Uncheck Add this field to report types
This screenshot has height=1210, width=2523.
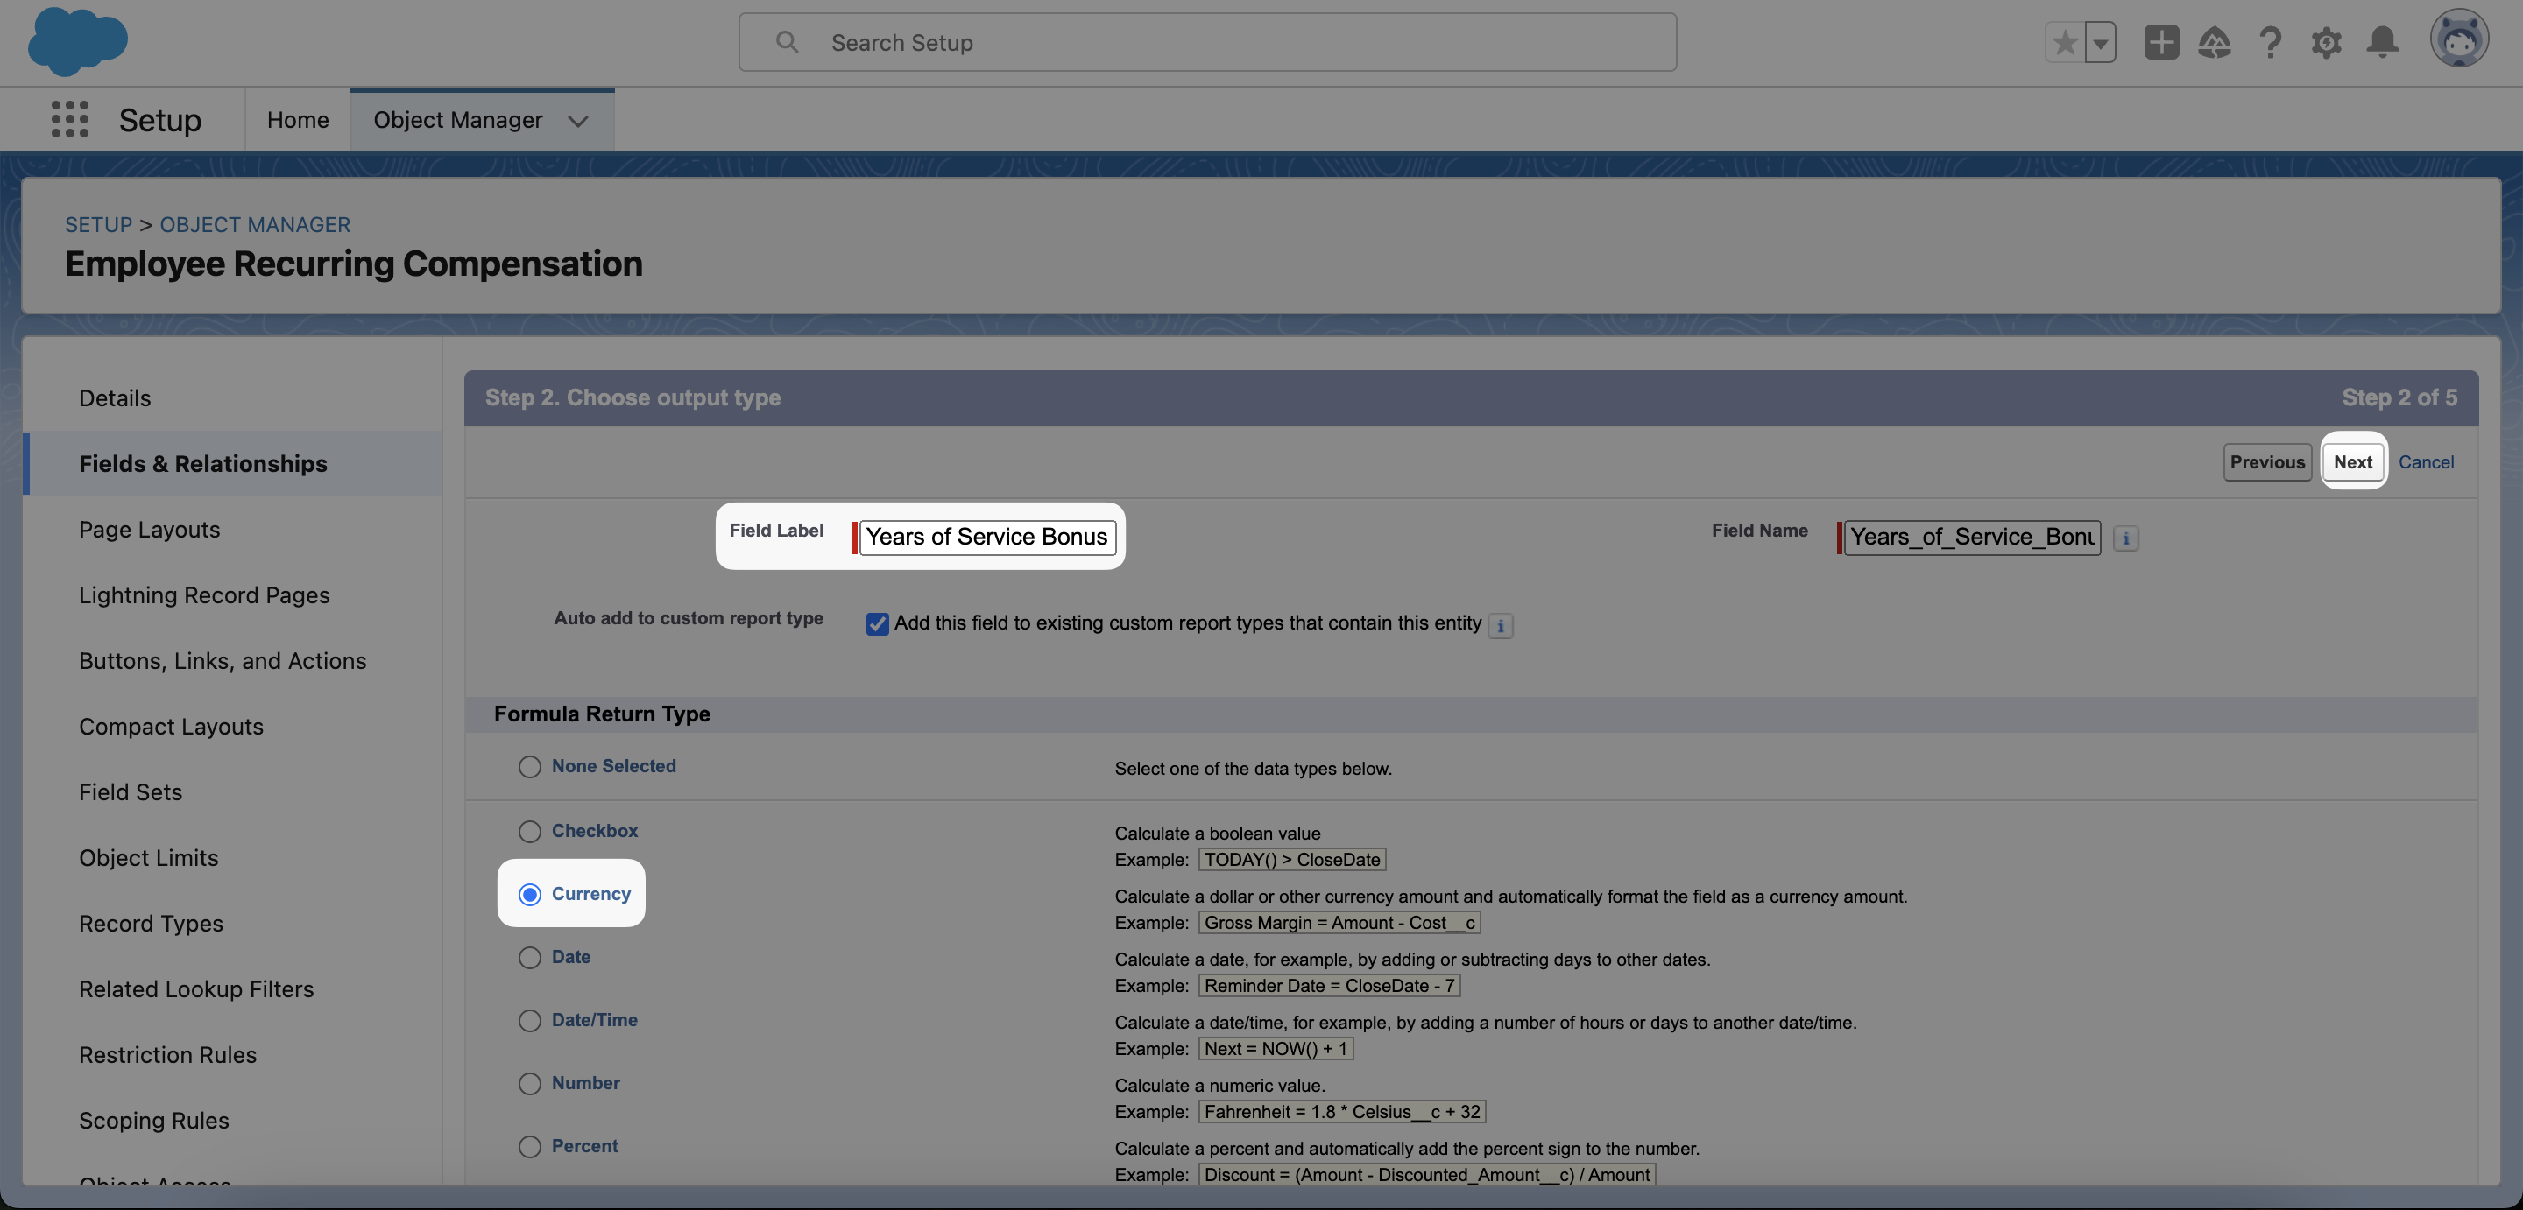pos(877,623)
